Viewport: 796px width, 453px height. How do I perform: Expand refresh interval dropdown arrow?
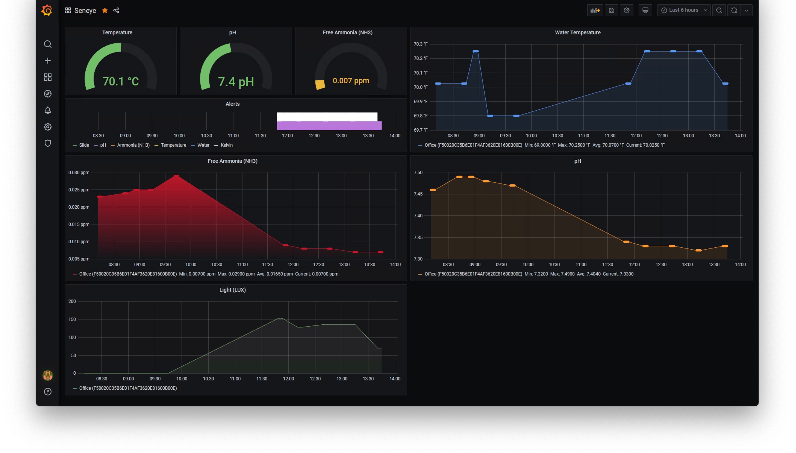click(746, 10)
